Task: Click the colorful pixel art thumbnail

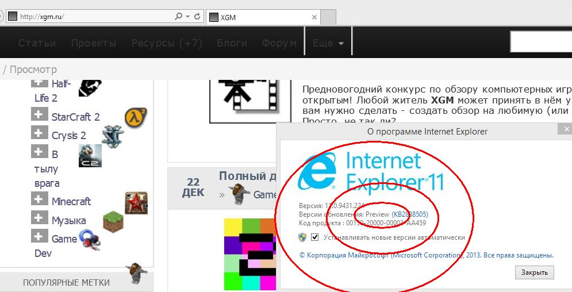Action: point(250,254)
